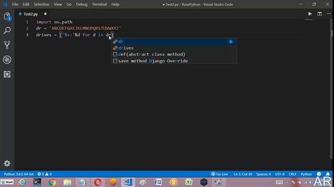Open the editor More Actions ellipsis
The height and width of the screenshot is (187, 334).
tap(329, 14)
